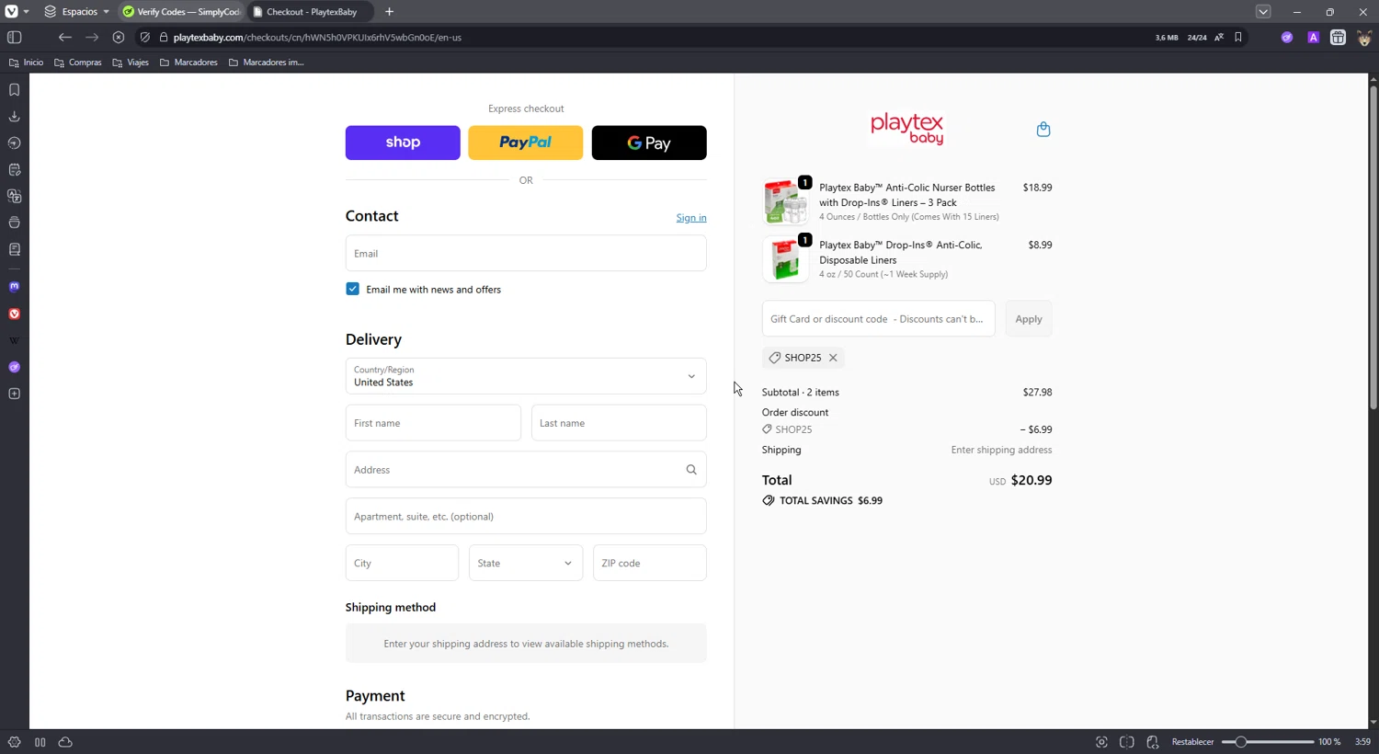This screenshot has height=754, width=1379.
Task: Focus the ZIP code field
Action: 650,563
